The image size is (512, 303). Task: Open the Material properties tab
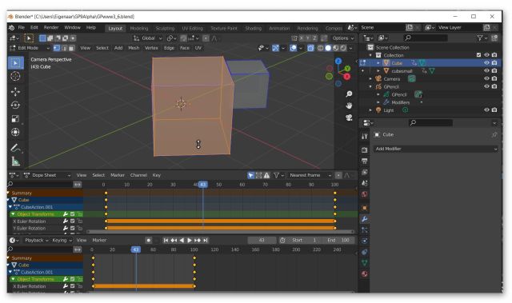[x=365, y=273]
